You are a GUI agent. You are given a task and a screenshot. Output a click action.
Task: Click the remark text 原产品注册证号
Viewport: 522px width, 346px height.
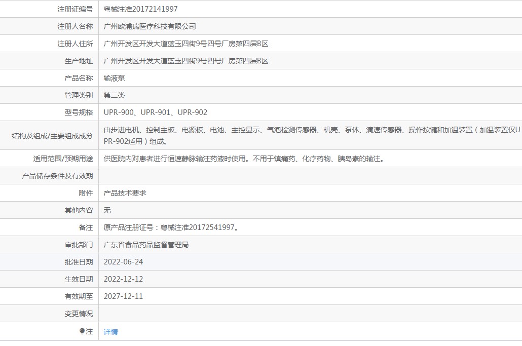[x=129, y=227]
